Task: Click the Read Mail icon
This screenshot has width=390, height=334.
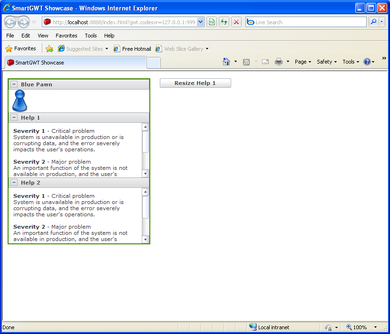Action: (265, 62)
